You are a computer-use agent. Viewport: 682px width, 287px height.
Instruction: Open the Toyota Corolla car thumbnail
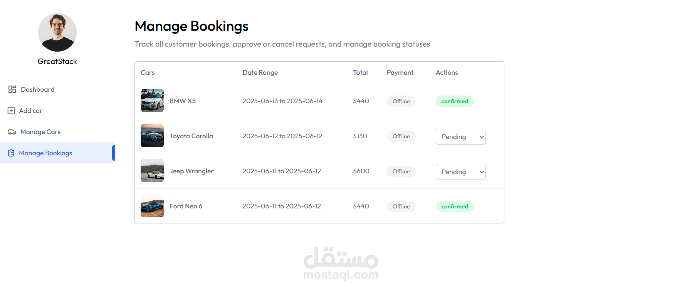[152, 136]
